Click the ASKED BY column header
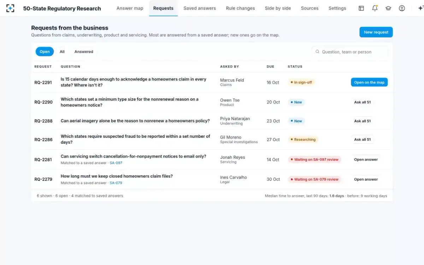The width and height of the screenshot is (424, 265). click(x=229, y=66)
